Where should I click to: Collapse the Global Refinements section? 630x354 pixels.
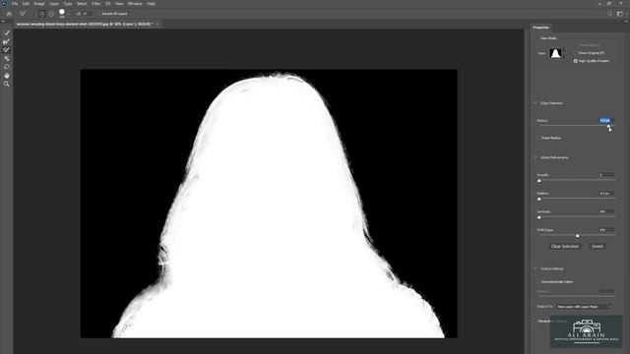coord(535,157)
